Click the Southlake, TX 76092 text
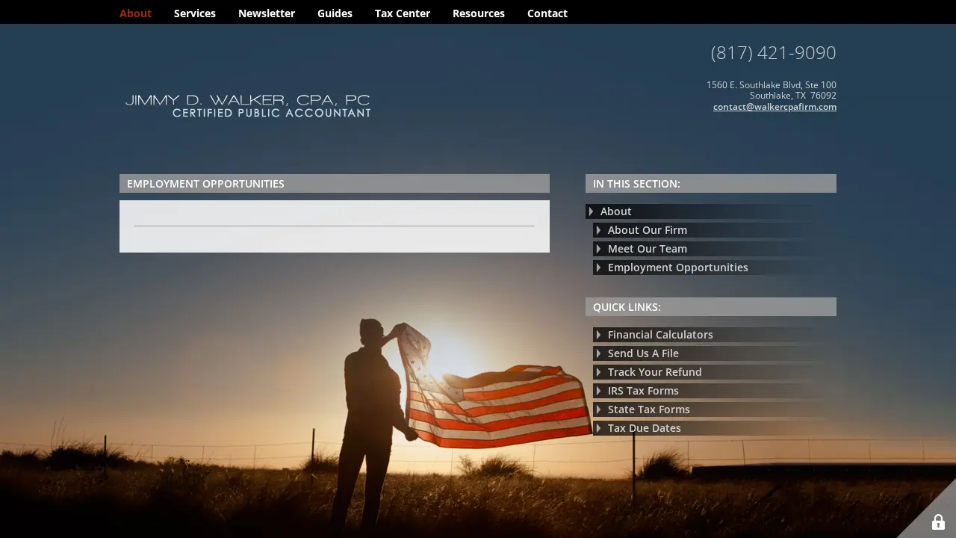 (x=793, y=96)
